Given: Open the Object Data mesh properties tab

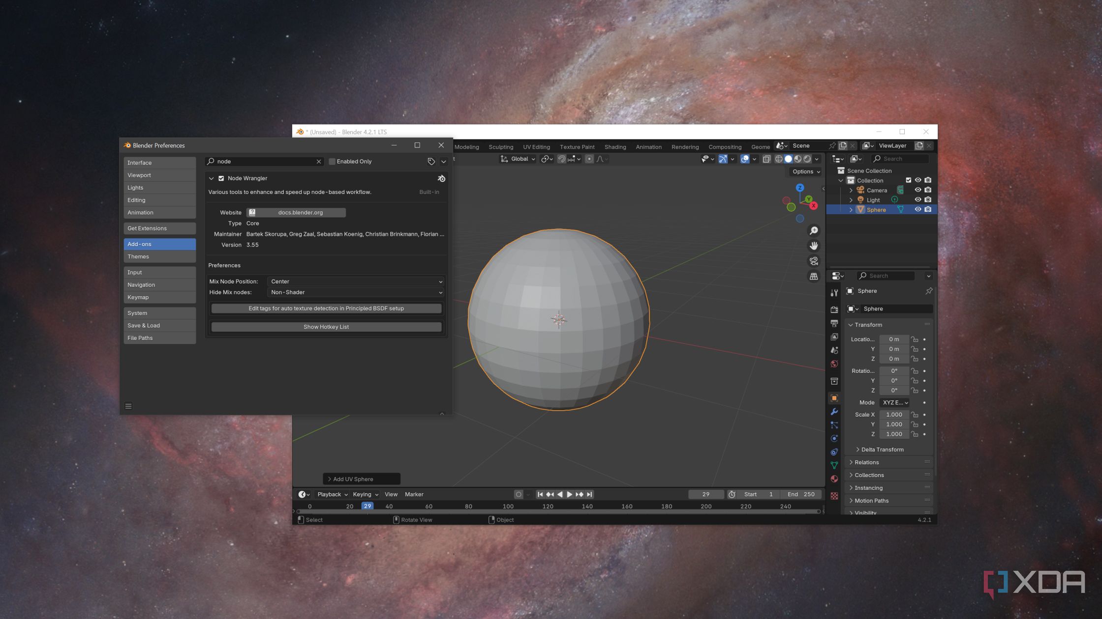Looking at the screenshot, I should pyautogui.click(x=834, y=465).
